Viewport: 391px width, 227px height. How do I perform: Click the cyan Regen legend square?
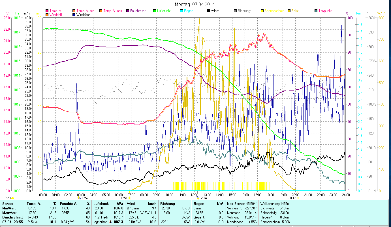(x=181, y=11)
